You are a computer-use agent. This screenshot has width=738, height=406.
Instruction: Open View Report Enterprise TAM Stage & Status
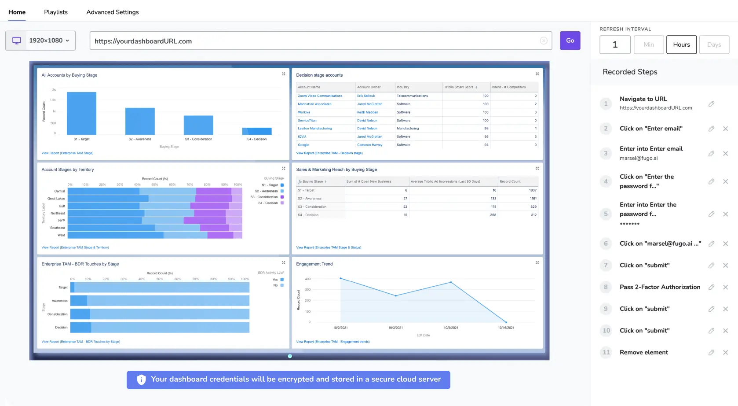(x=329, y=247)
